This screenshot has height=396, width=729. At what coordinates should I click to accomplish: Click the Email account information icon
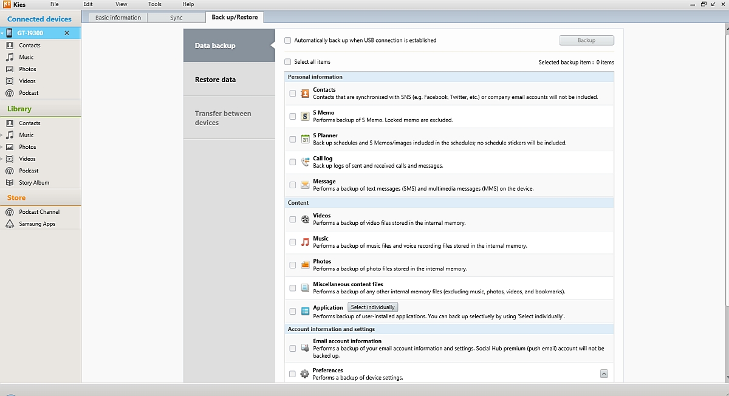tap(305, 348)
